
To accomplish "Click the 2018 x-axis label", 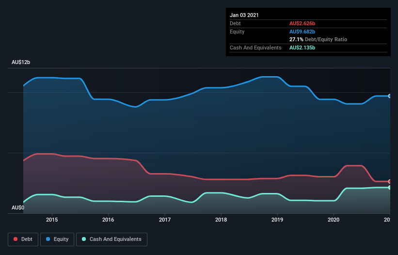I will [x=221, y=220].
